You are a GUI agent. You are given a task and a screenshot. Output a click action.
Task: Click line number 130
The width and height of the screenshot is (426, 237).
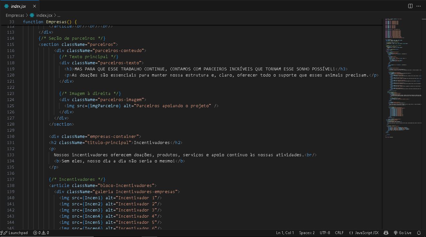click(10, 136)
